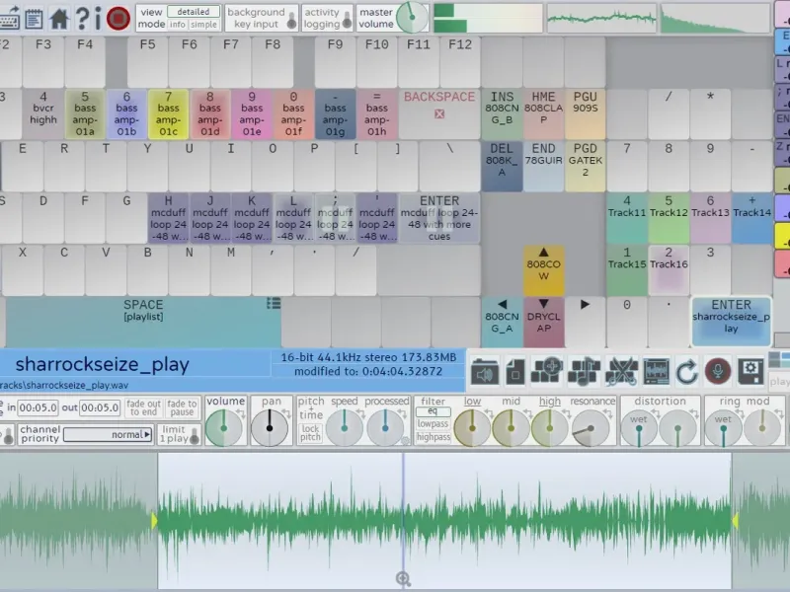Image resolution: width=790 pixels, height=592 pixels.
Task: Toggle the activity logging switch
Action: 347,21
